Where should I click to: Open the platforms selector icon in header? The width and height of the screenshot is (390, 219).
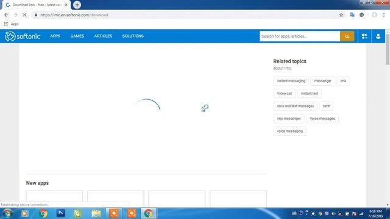click(364, 36)
